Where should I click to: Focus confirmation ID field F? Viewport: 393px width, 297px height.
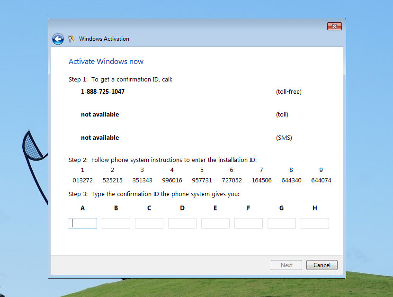[x=249, y=223]
